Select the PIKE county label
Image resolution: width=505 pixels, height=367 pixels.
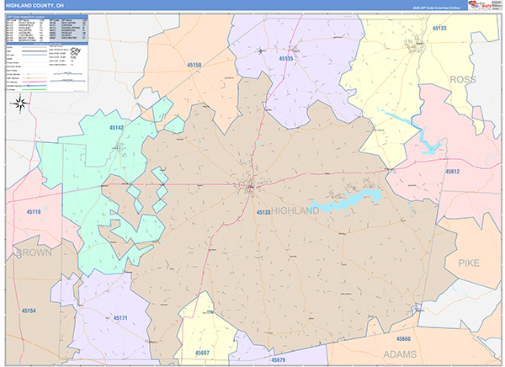click(x=469, y=263)
